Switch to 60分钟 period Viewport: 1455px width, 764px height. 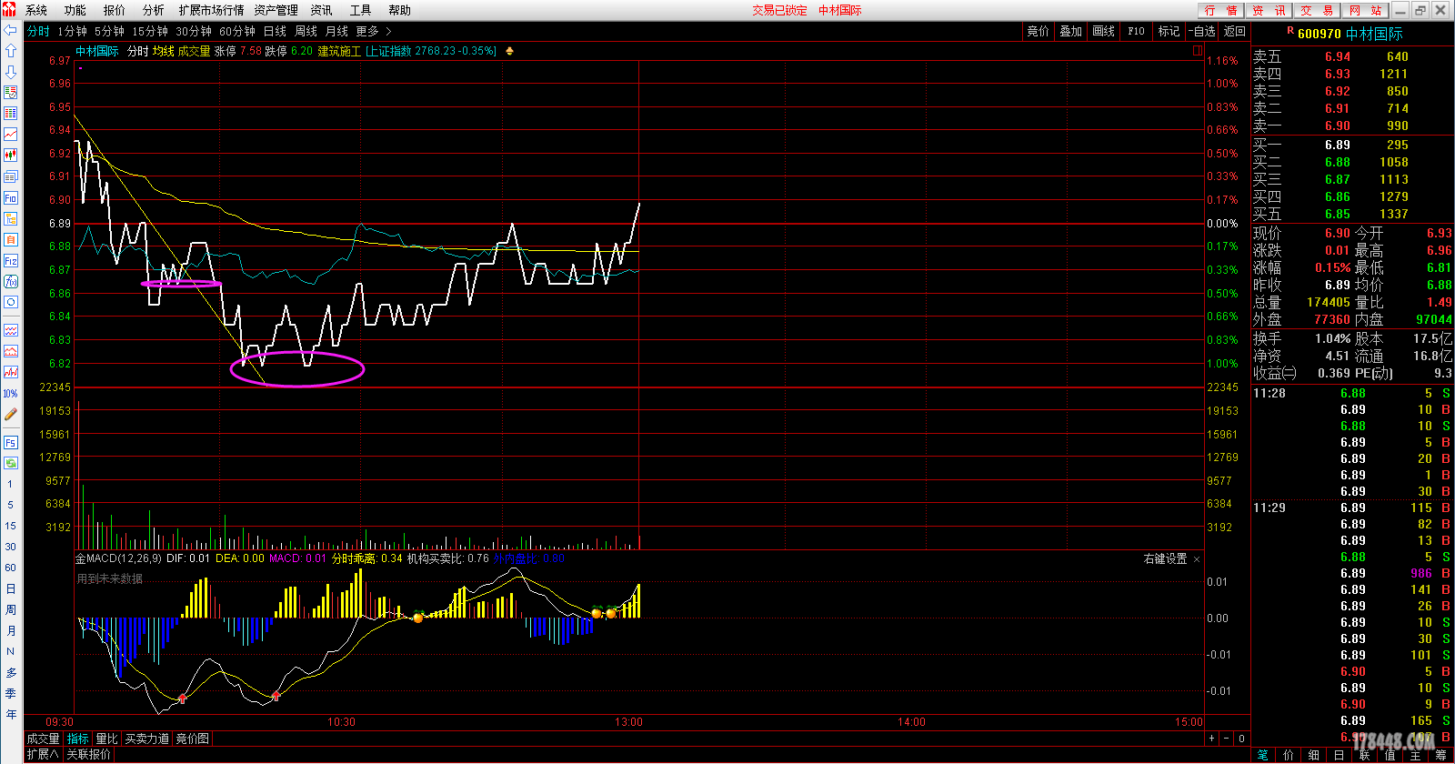point(237,31)
